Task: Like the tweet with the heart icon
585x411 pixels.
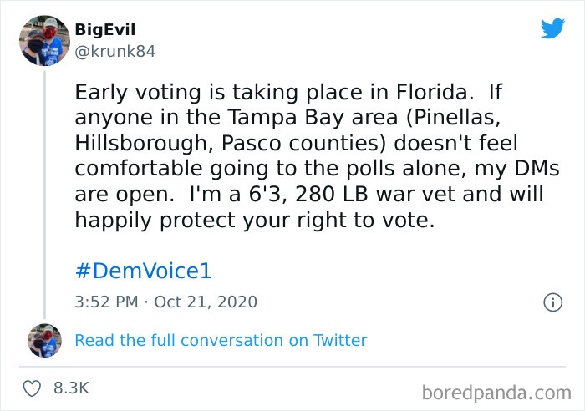Action: click(33, 388)
